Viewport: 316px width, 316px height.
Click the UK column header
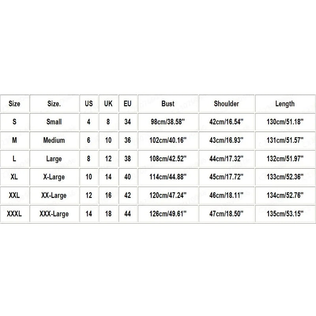[x=108, y=103]
